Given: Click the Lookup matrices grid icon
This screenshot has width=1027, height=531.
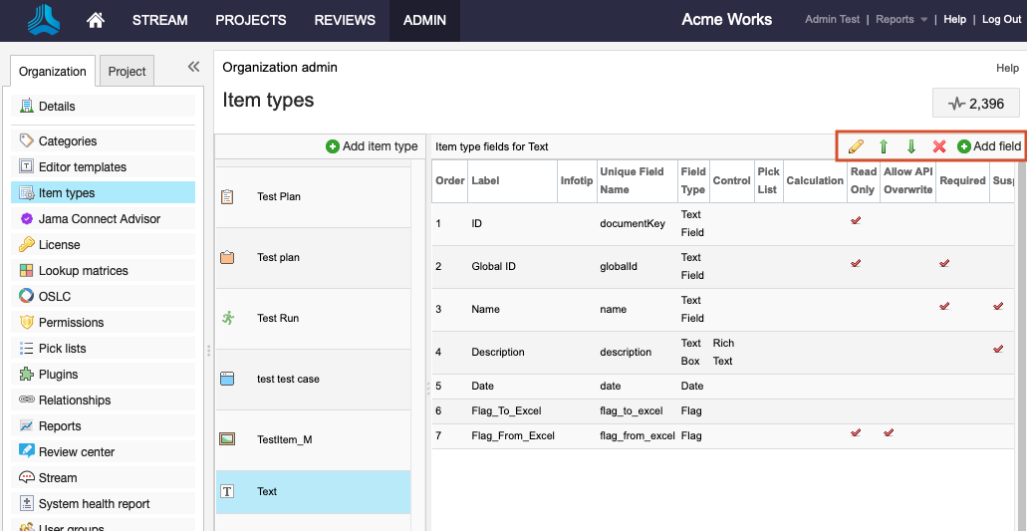Looking at the screenshot, I should [x=26, y=270].
